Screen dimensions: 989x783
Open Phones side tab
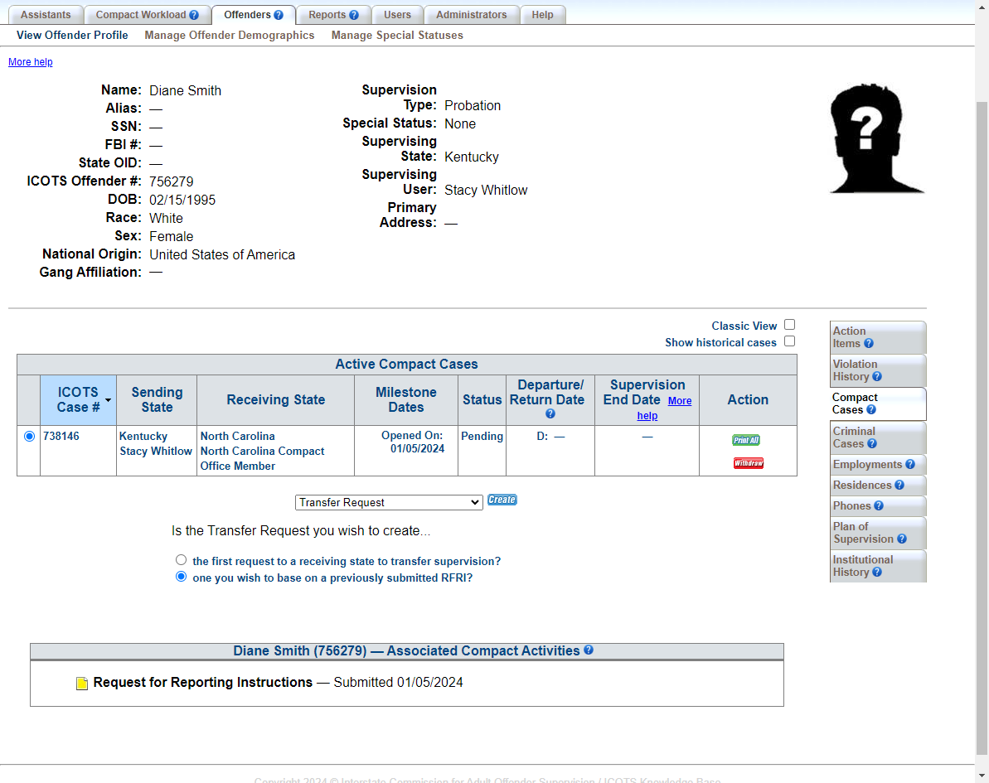[877, 505]
